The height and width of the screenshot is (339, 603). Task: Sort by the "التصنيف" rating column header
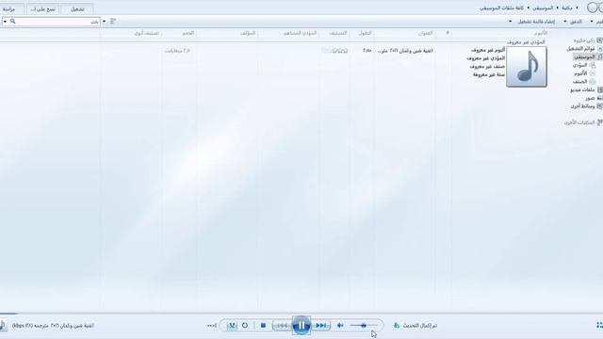coord(337,33)
